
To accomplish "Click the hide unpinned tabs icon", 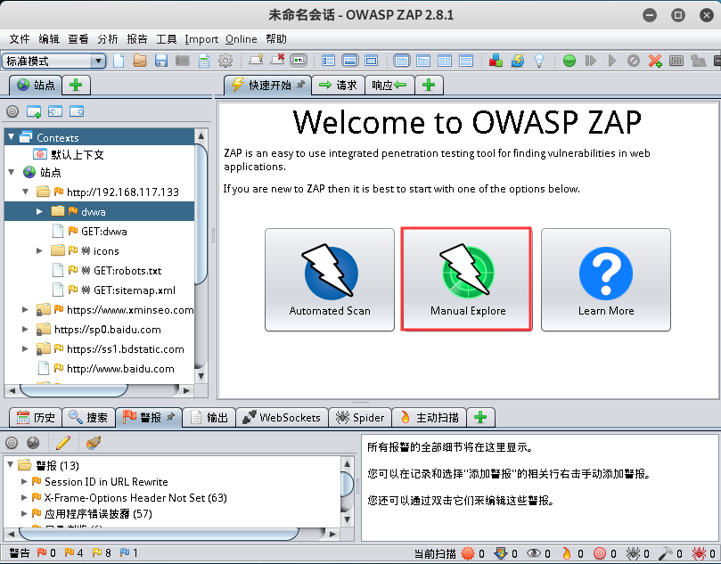I will pyautogui.click(x=277, y=61).
